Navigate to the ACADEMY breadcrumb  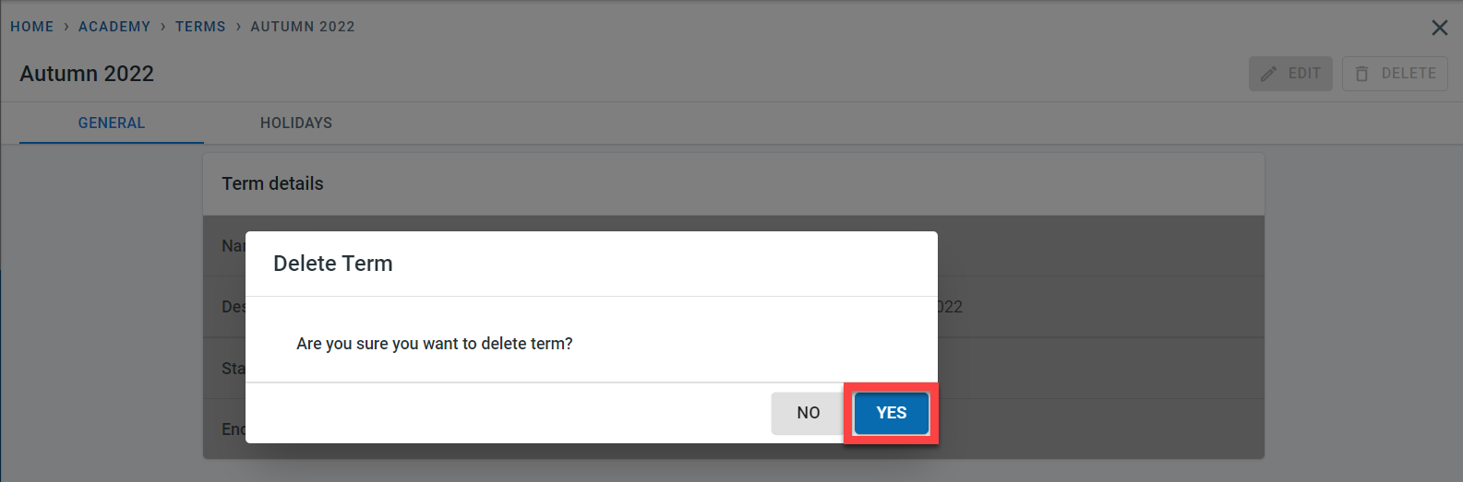pos(114,27)
